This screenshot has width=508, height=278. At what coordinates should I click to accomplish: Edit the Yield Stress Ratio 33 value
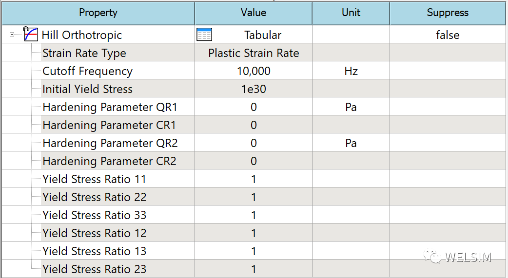(x=254, y=215)
